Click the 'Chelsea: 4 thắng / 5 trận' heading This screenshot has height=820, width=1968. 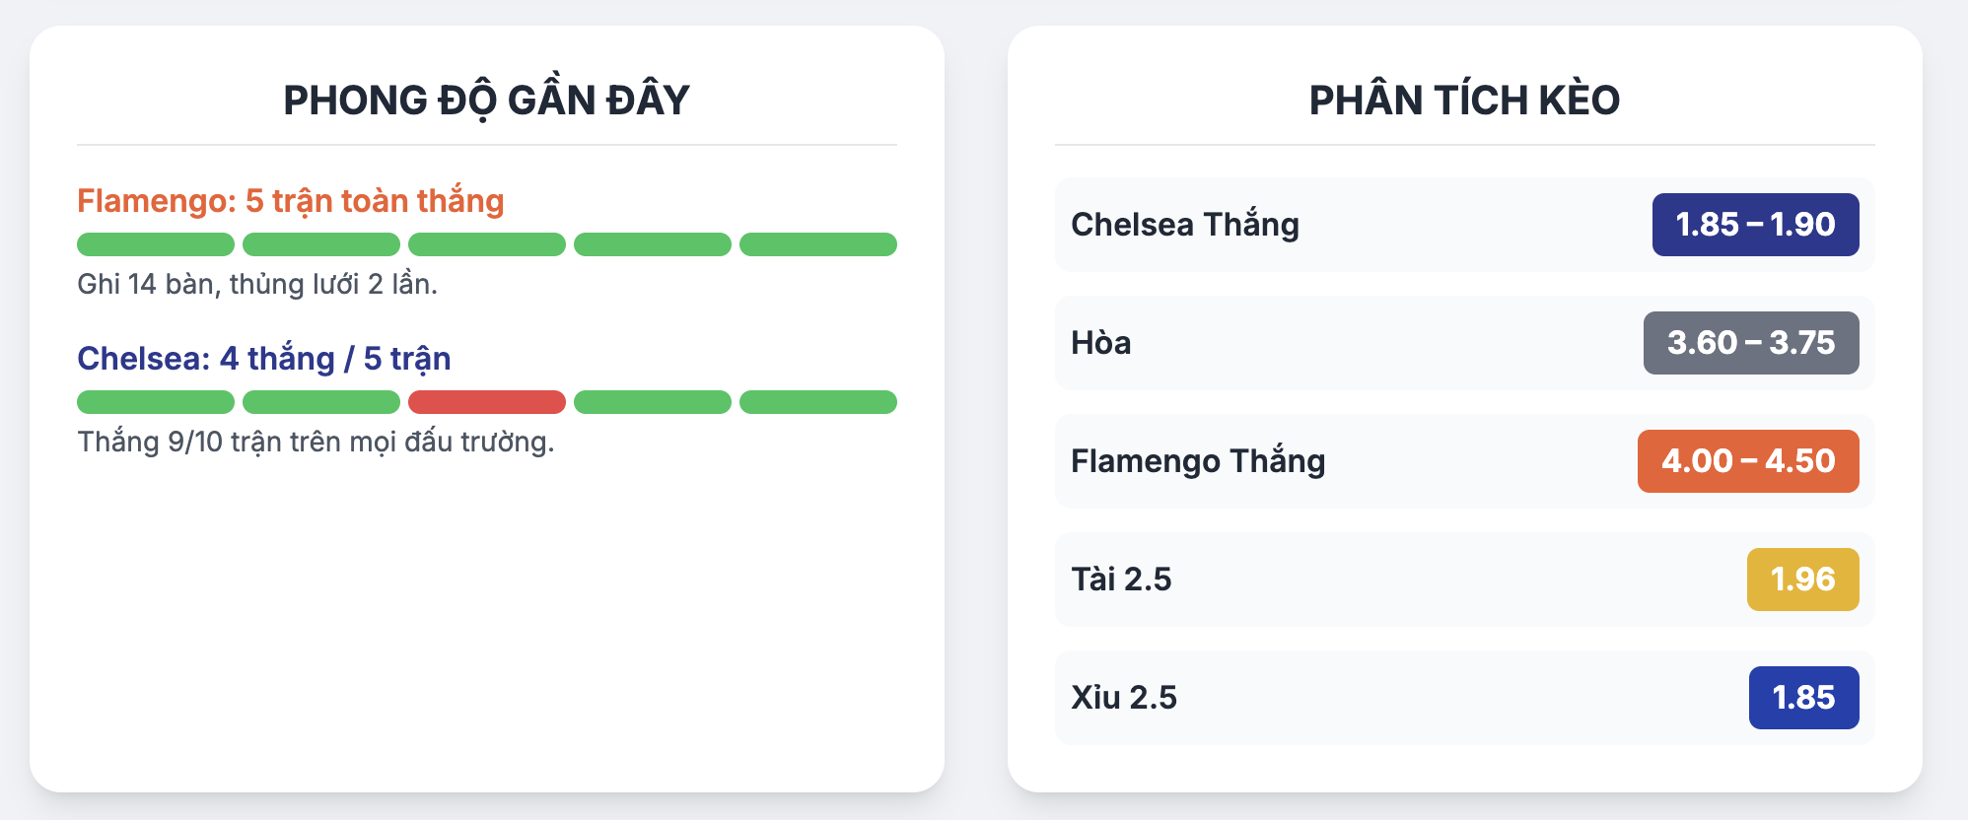264,359
